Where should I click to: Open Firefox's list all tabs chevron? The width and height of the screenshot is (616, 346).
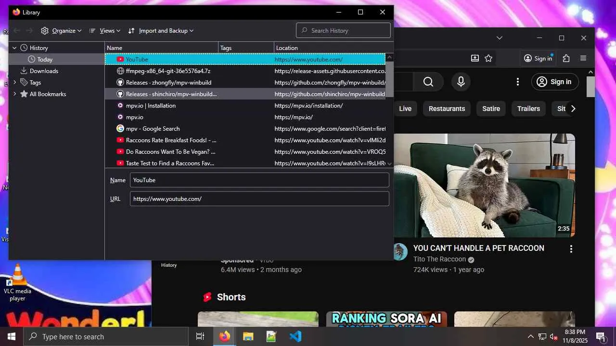(x=500, y=38)
